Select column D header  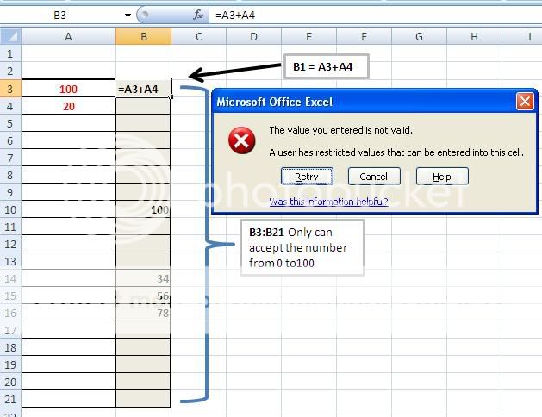click(253, 36)
